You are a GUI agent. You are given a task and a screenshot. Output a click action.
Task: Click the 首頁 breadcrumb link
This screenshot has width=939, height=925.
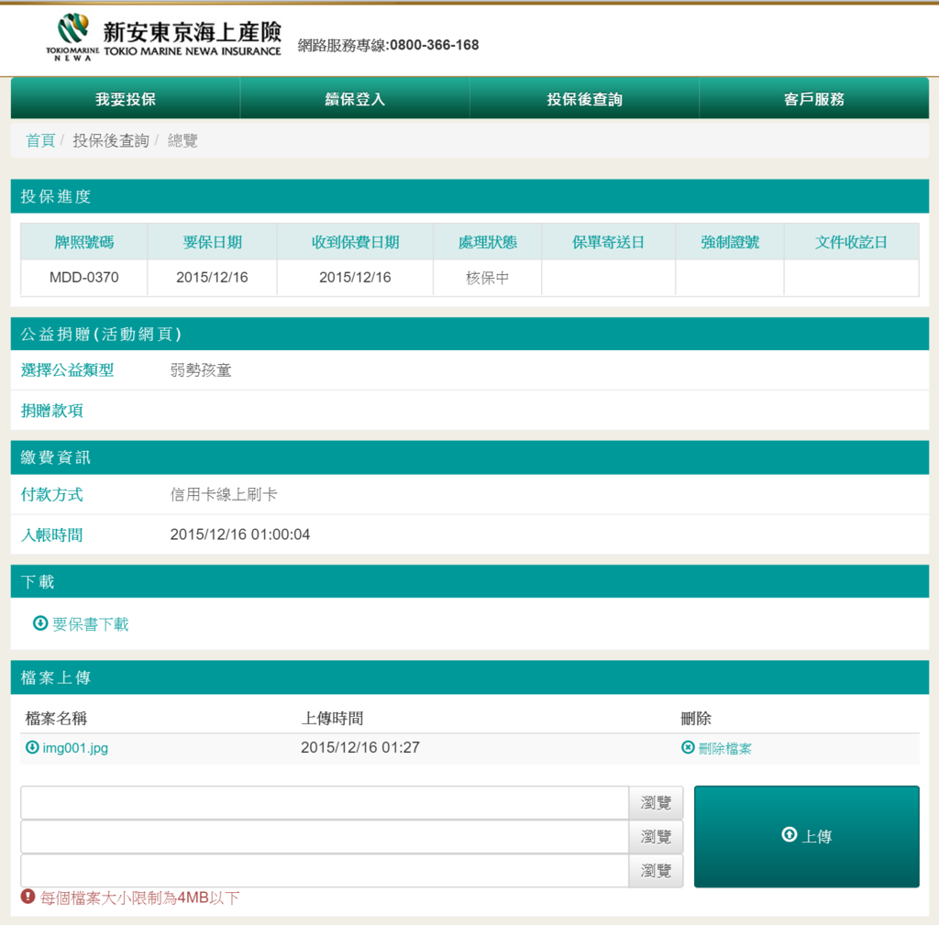39,139
